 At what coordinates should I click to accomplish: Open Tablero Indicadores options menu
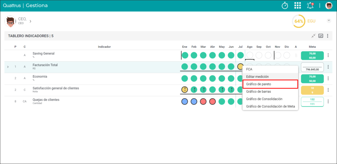click(327, 36)
